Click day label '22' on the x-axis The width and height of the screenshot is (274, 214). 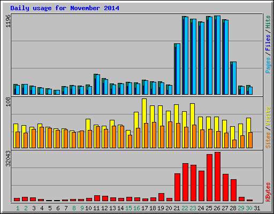(x=185, y=208)
